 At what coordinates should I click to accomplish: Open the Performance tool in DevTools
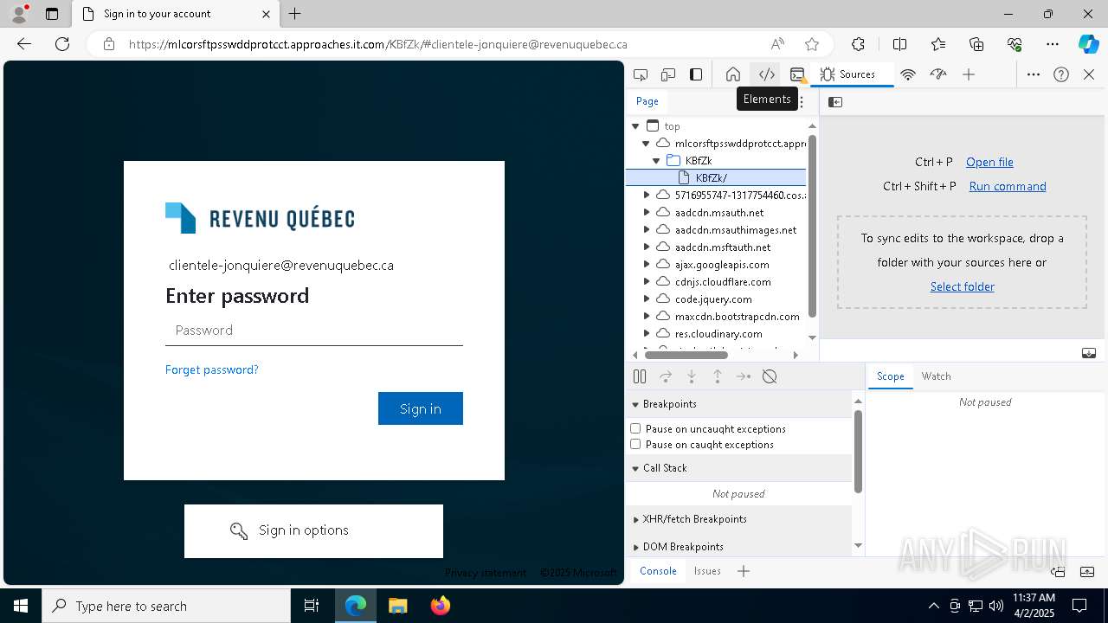point(938,74)
